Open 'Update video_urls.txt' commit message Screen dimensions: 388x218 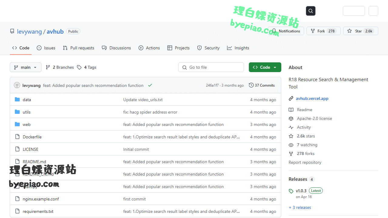(143, 100)
